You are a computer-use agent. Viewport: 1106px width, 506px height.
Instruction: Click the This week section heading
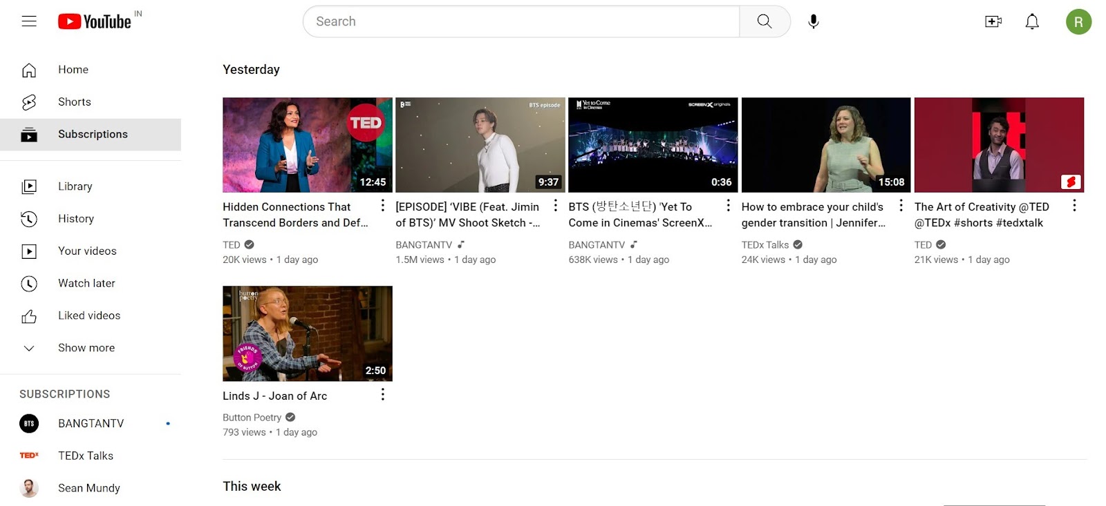click(252, 487)
